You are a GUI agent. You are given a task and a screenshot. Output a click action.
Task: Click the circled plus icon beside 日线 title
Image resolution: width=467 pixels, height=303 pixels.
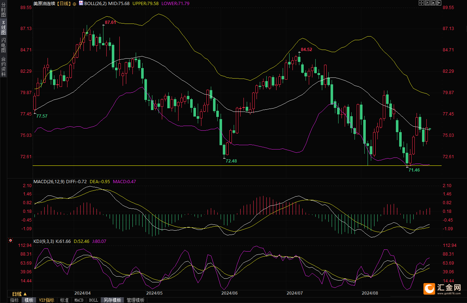coord(74,4)
